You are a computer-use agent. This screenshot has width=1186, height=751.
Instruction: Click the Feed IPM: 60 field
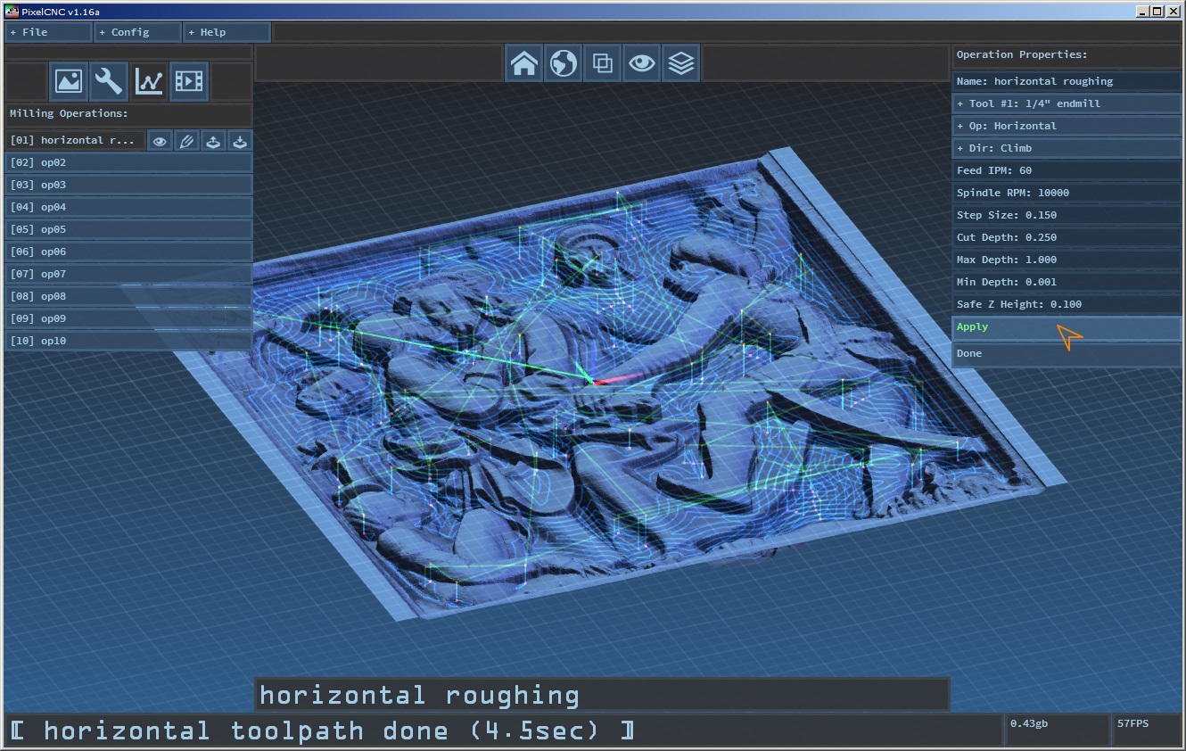click(x=1067, y=170)
